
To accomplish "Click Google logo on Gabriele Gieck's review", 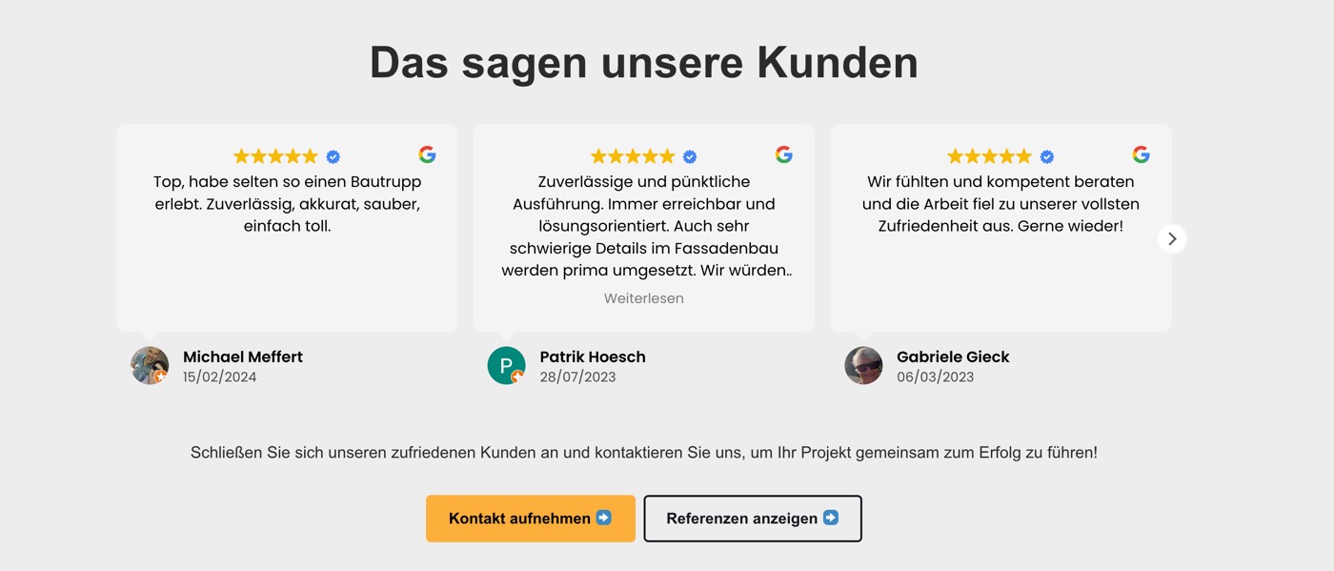I will point(1141,154).
